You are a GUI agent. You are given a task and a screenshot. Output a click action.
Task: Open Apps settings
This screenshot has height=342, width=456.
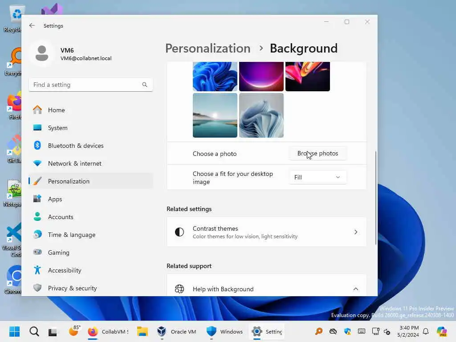tap(91, 199)
